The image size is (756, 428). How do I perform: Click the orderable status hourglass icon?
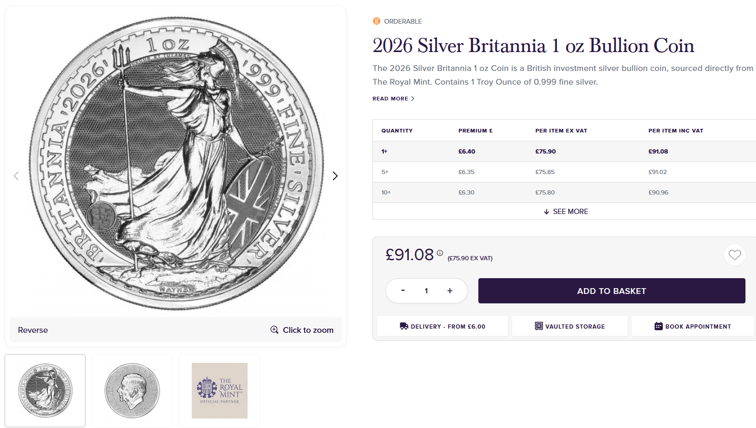tap(376, 22)
